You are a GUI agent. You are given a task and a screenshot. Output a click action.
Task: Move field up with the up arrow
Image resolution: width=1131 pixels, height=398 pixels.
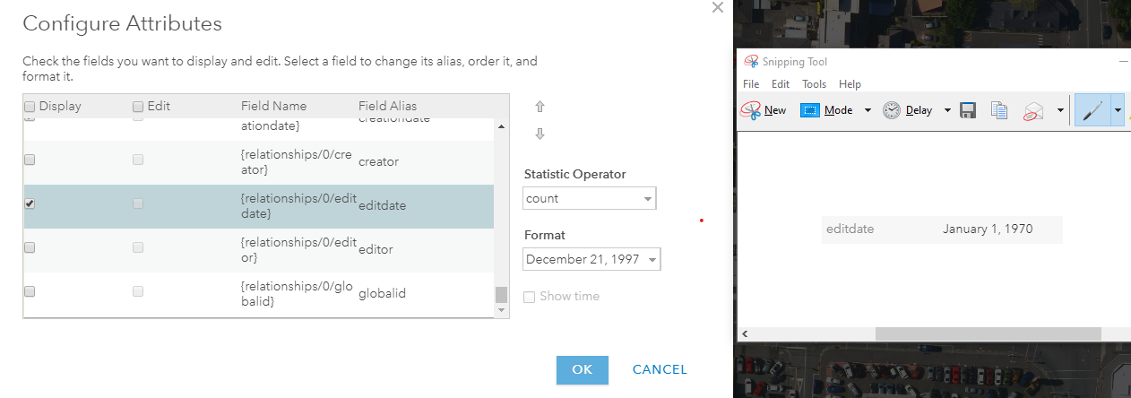(540, 107)
